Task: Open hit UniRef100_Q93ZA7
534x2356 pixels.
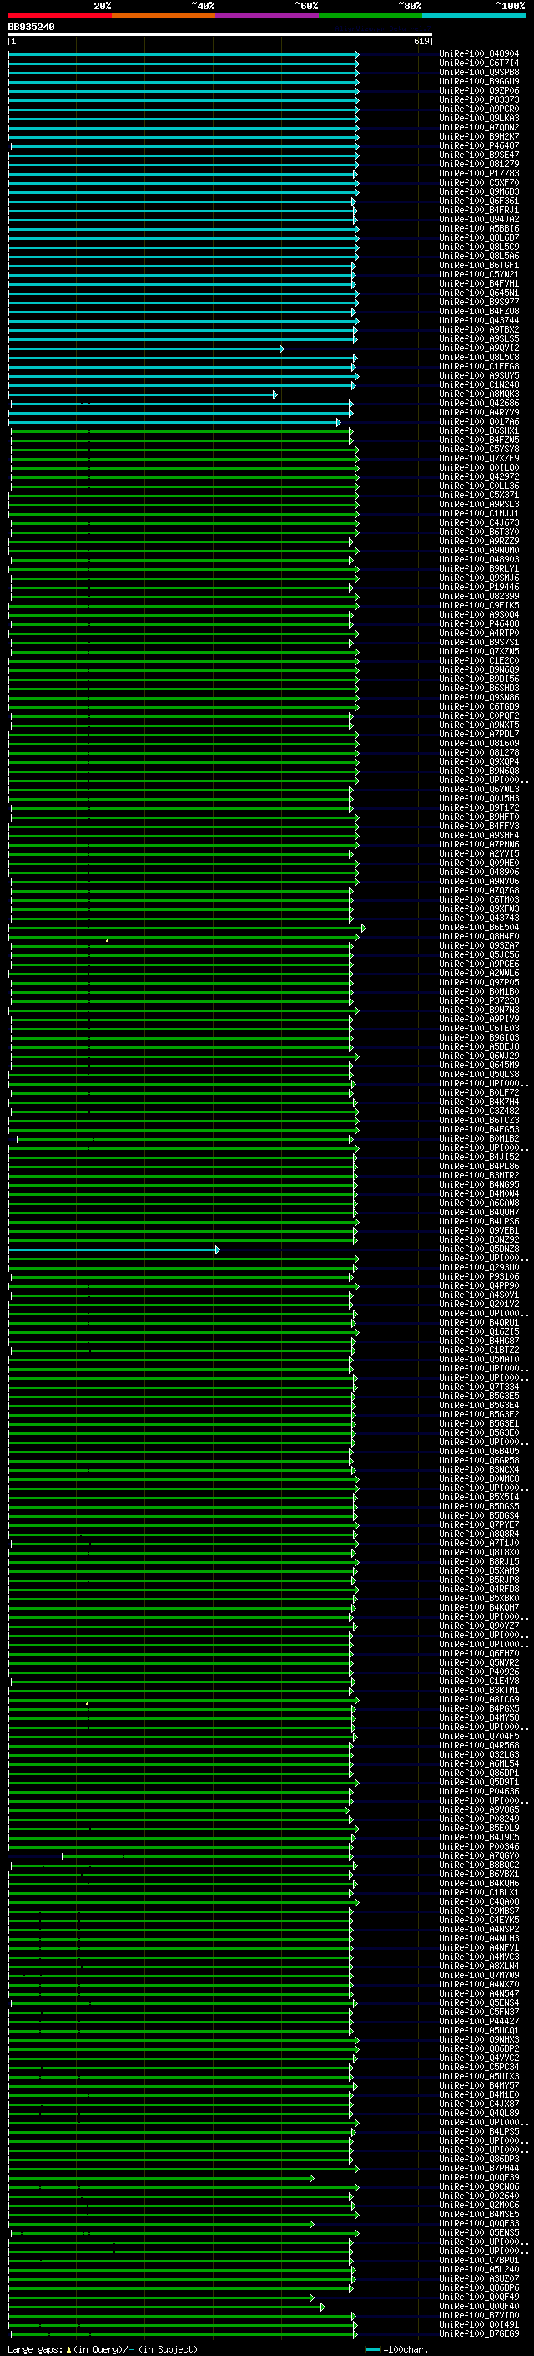Action: (x=479, y=946)
